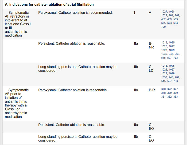This screenshot has height=145, width=187.
Task: Follow reference link 377
Action: (176, 89)
